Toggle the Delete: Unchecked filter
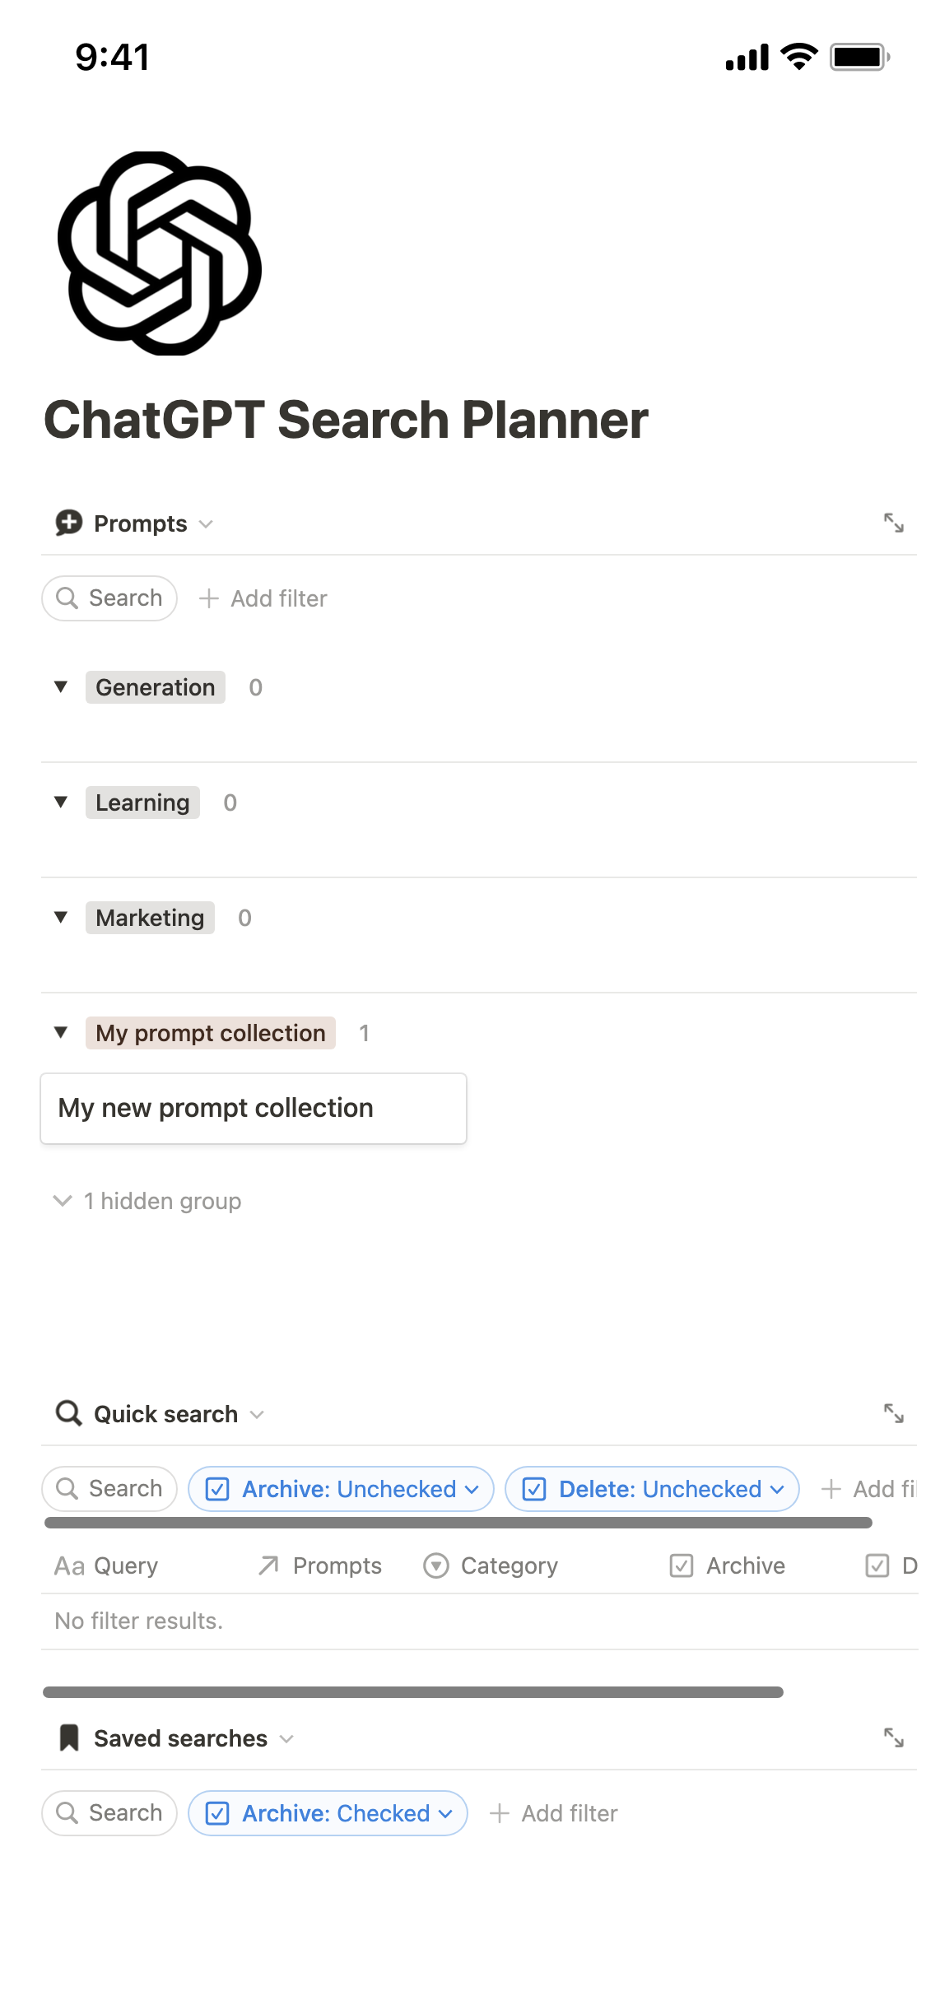Viewport: 926px width, 2005px height. tap(652, 1489)
